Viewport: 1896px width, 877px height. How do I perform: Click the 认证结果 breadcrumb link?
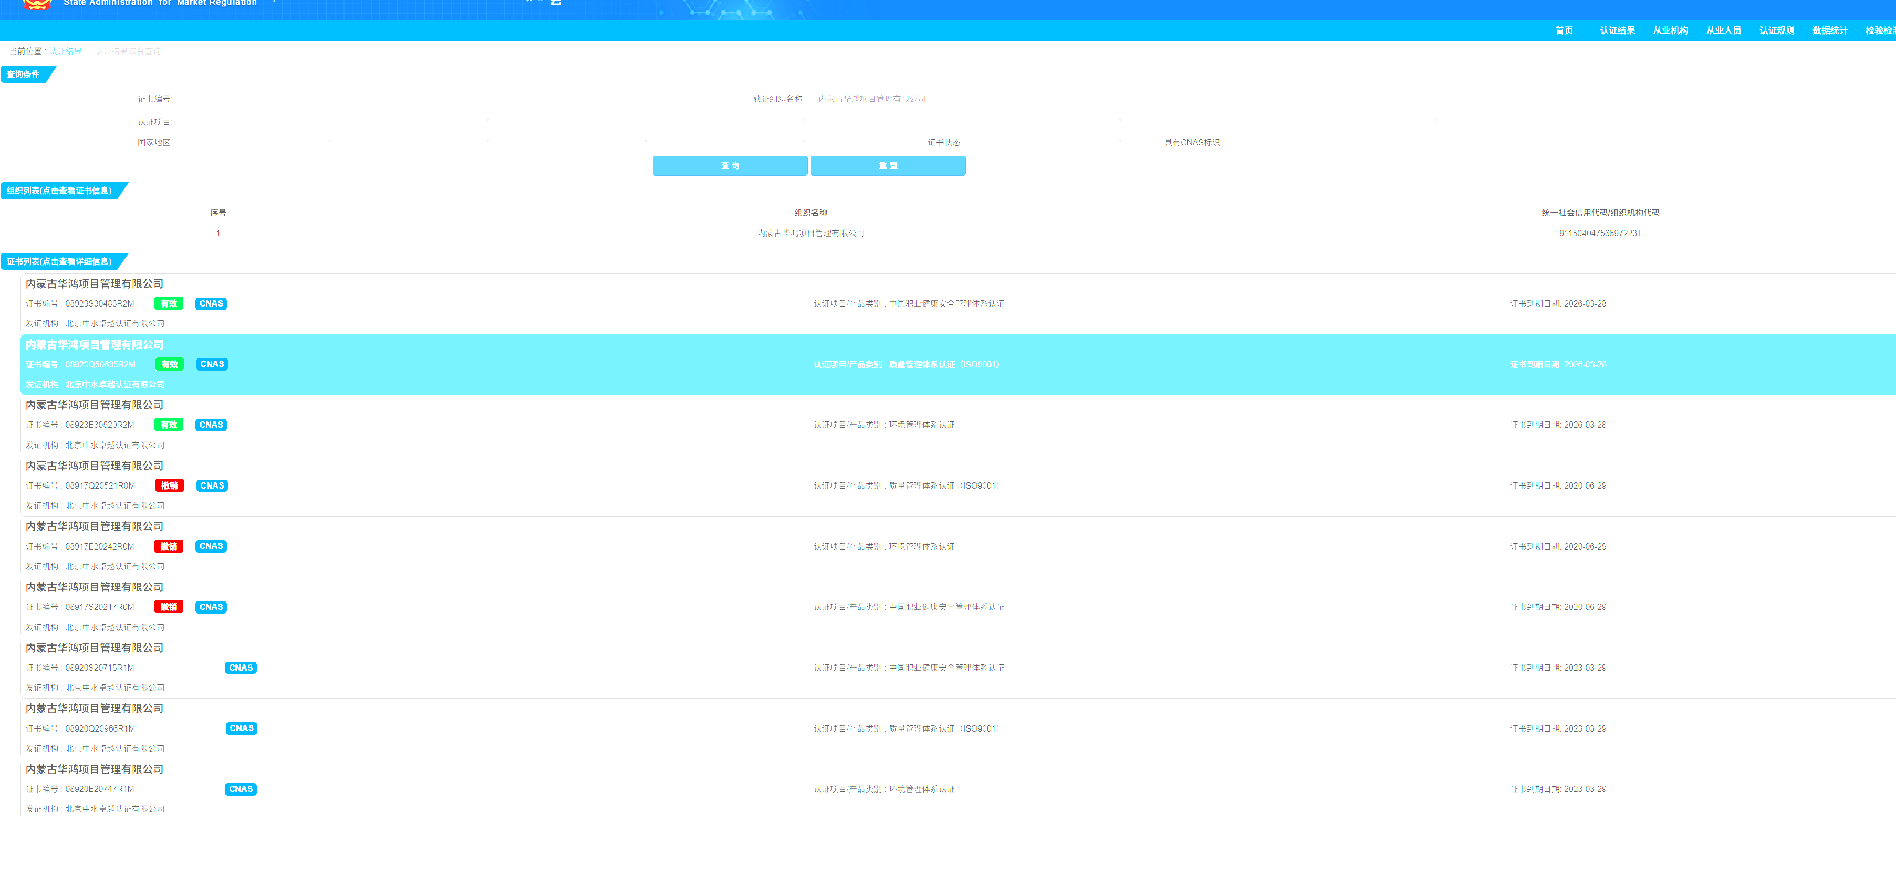[x=66, y=51]
